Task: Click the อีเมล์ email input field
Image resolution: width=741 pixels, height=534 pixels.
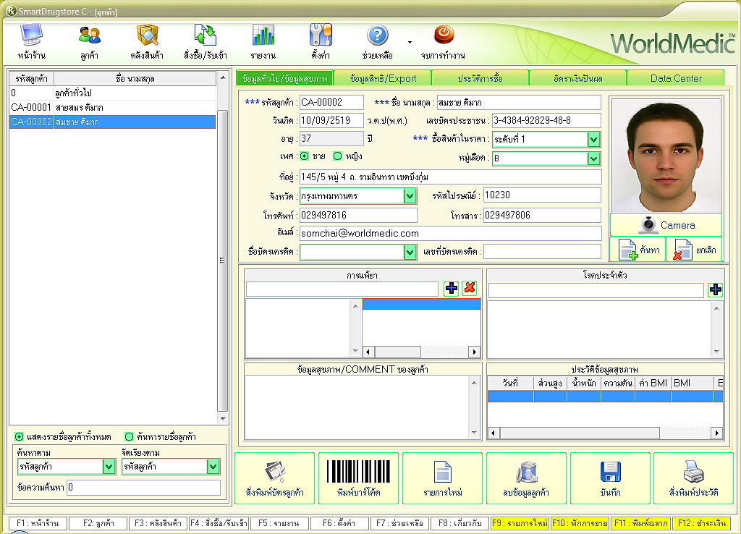Action: click(450, 233)
